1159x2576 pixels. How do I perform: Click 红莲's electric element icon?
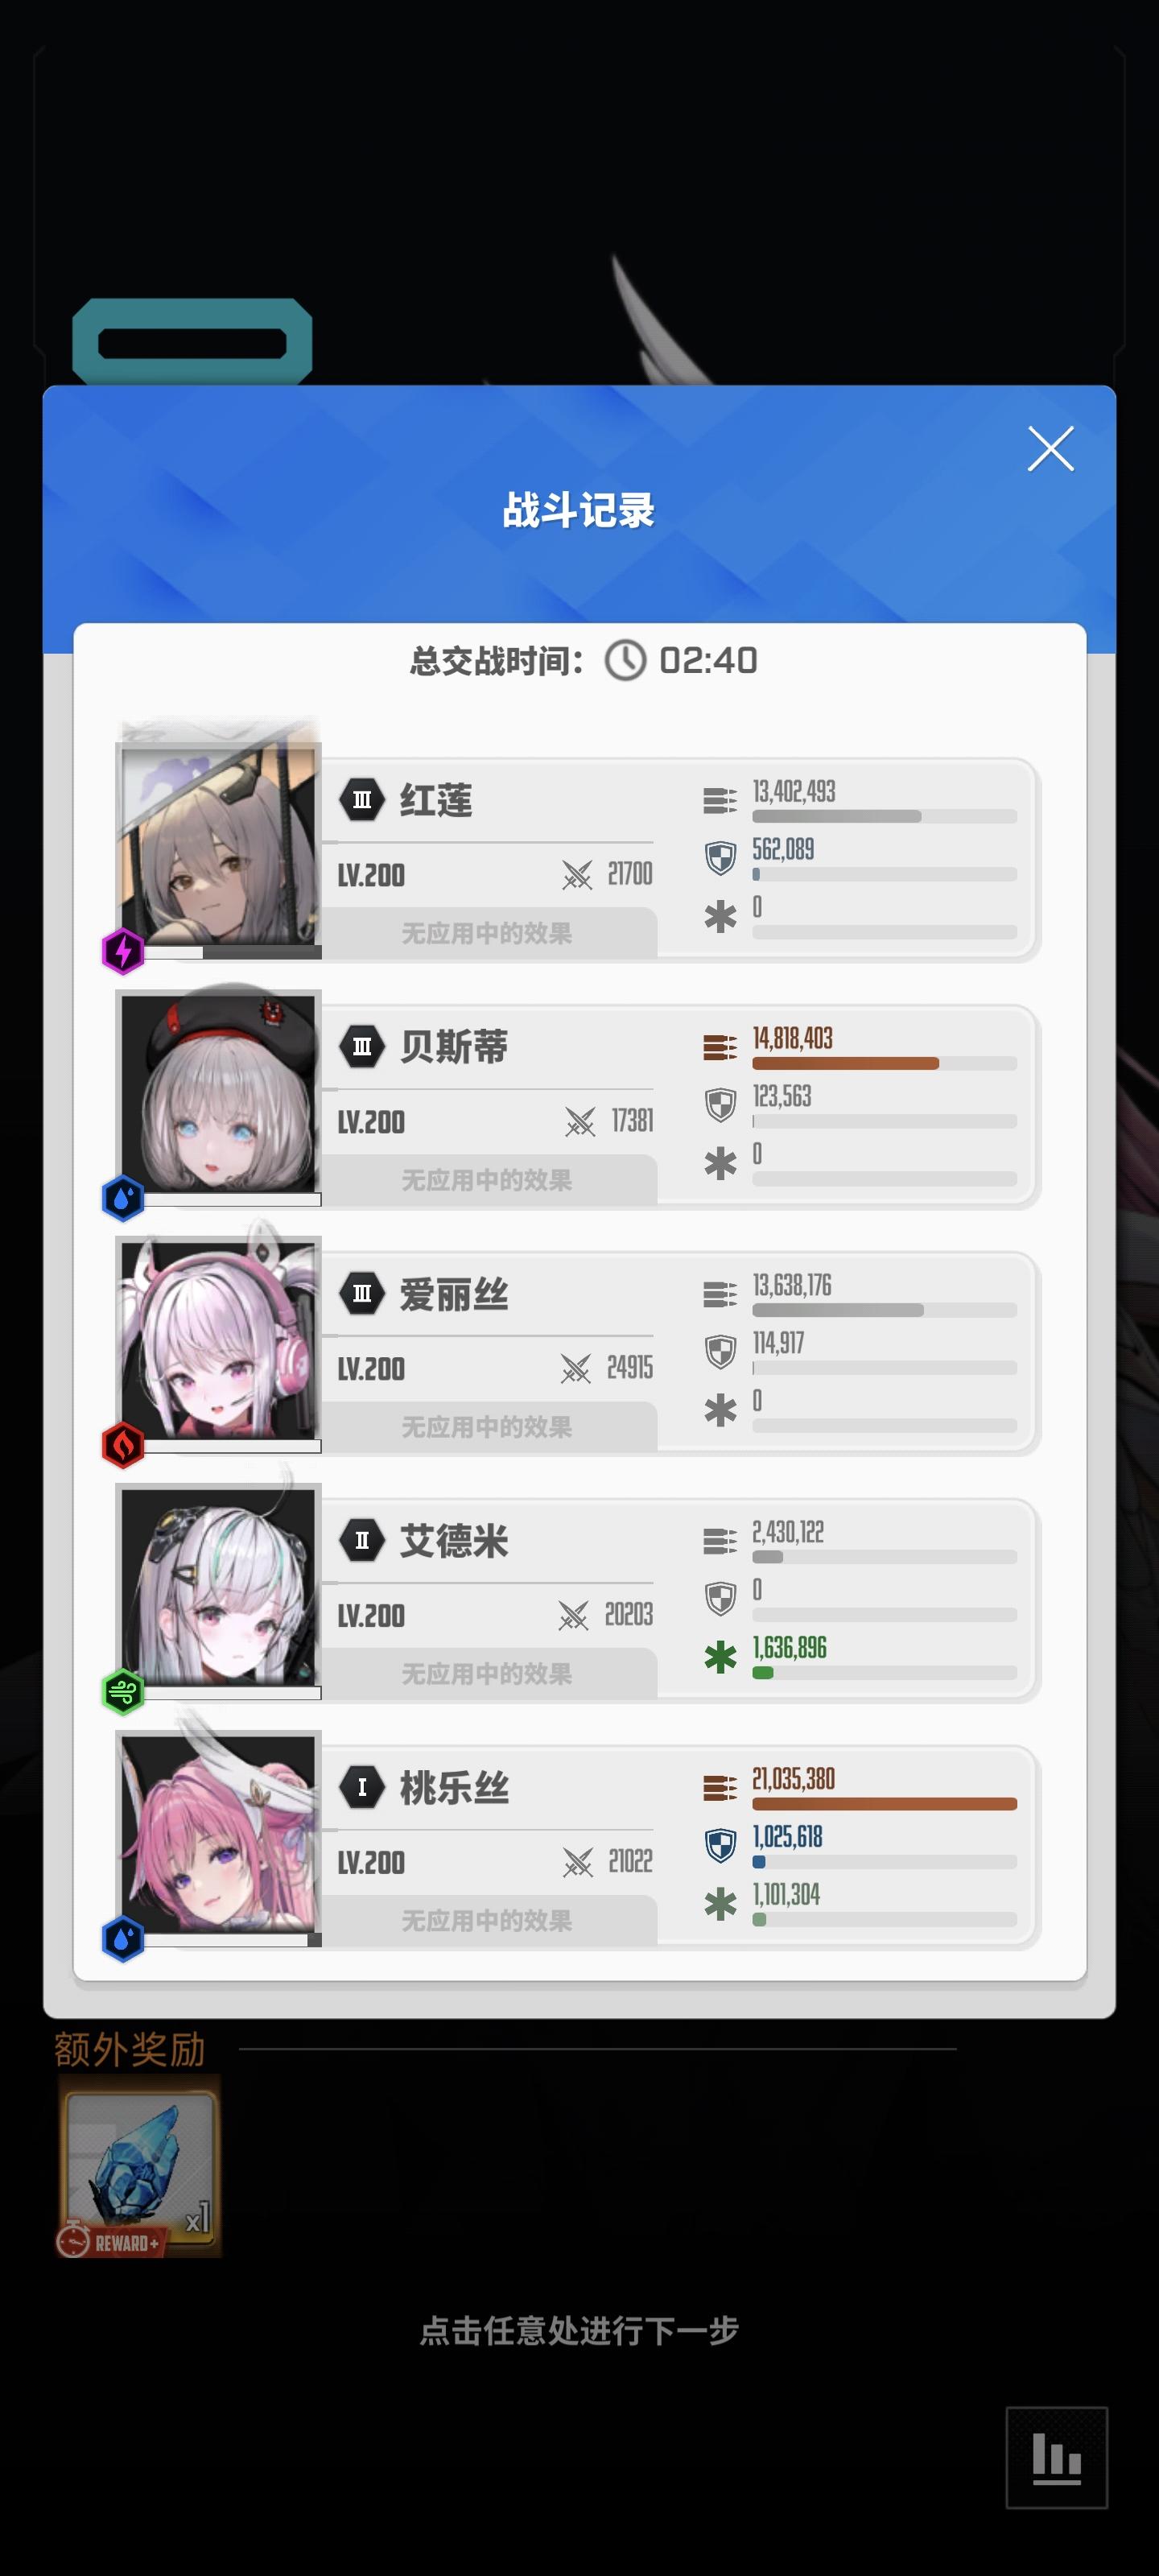pos(123,950)
